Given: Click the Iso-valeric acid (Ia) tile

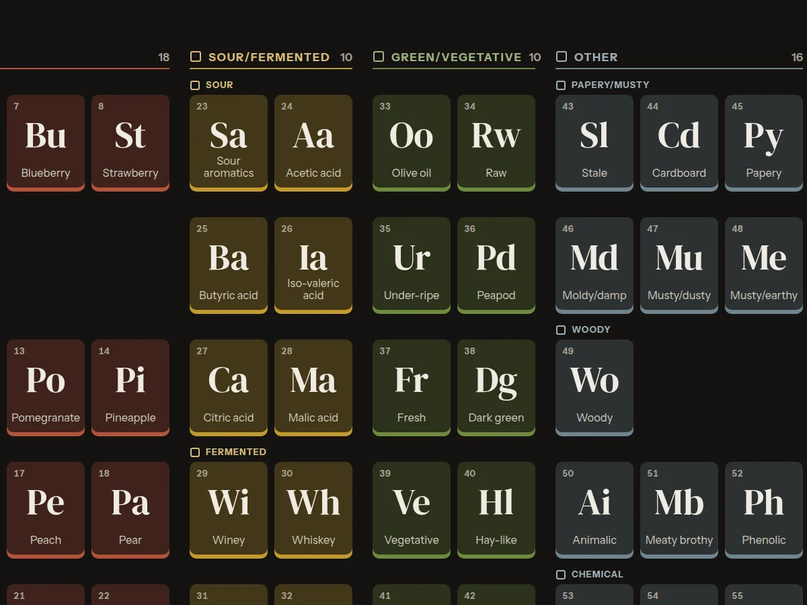Looking at the screenshot, I should click(x=313, y=266).
